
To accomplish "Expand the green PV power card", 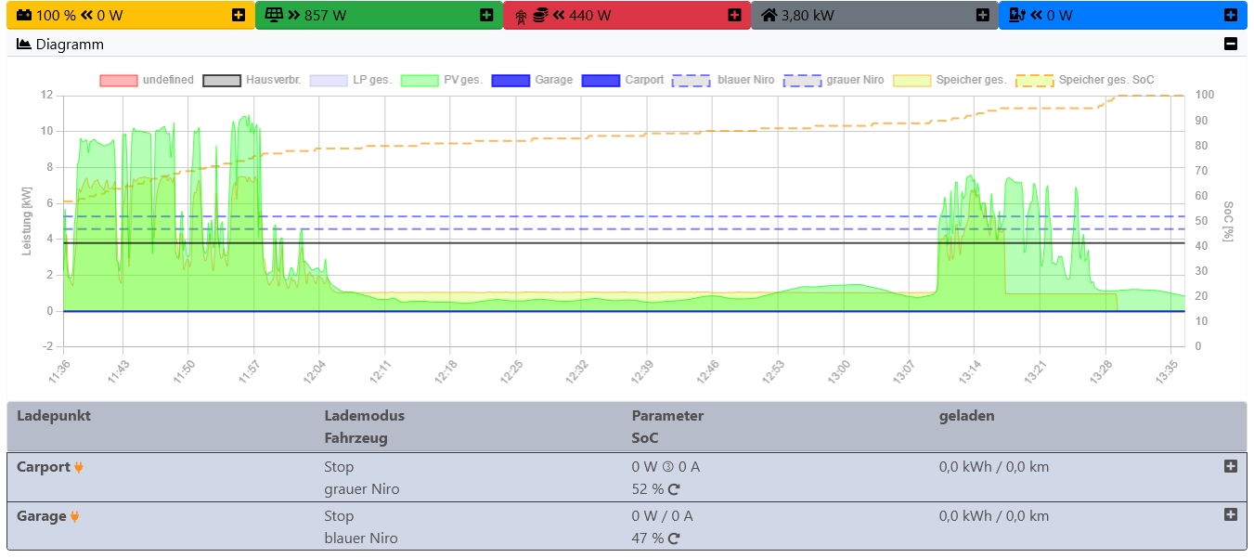I will pyautogui.click(x=486, y=15).
